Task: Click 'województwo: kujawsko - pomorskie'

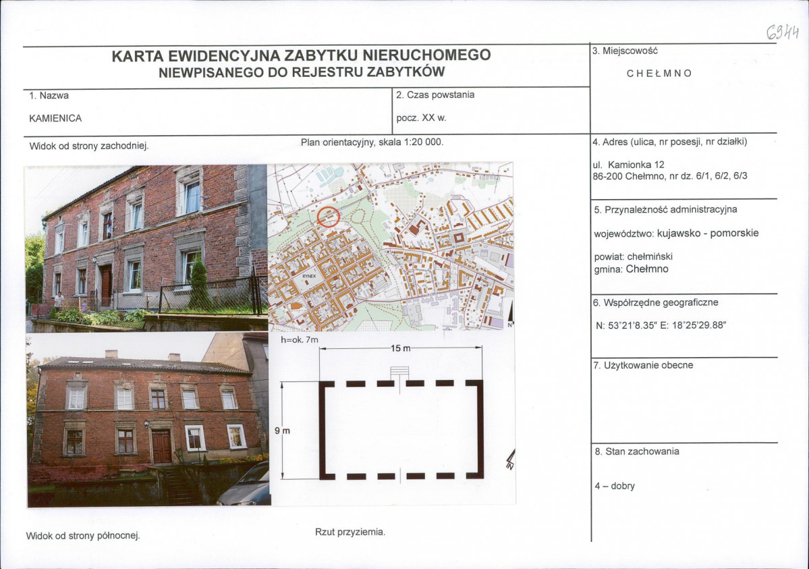Action: point(676,234)
